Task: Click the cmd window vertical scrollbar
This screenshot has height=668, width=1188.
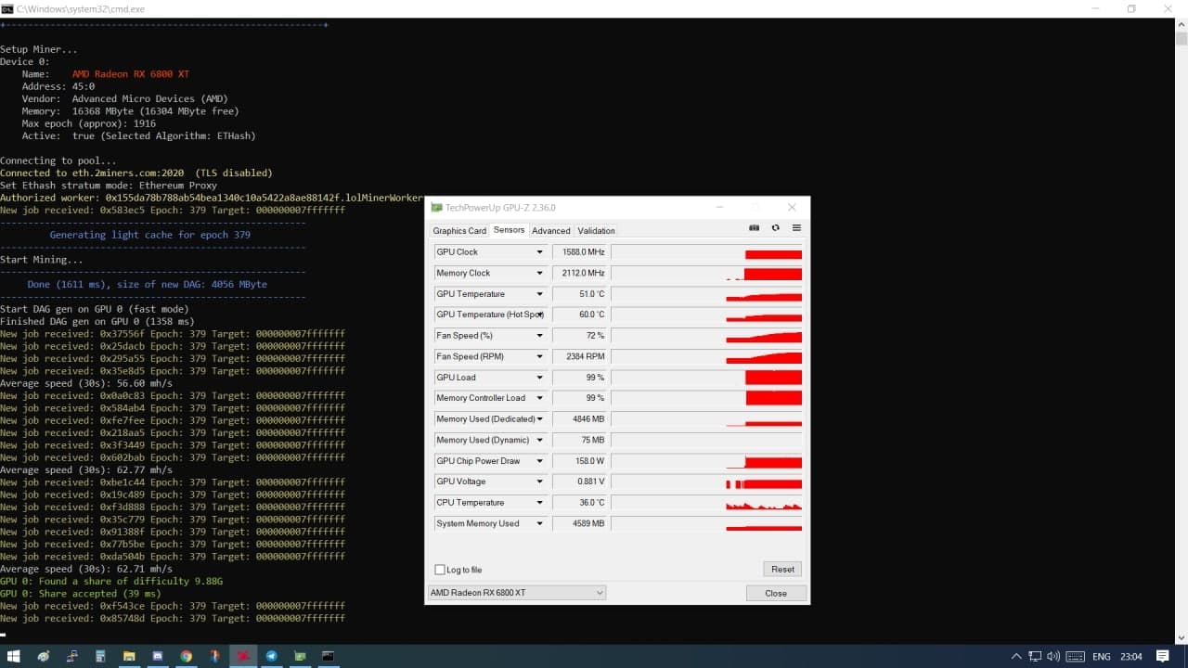Action: pyautogui.click(x=1182, y=331)
